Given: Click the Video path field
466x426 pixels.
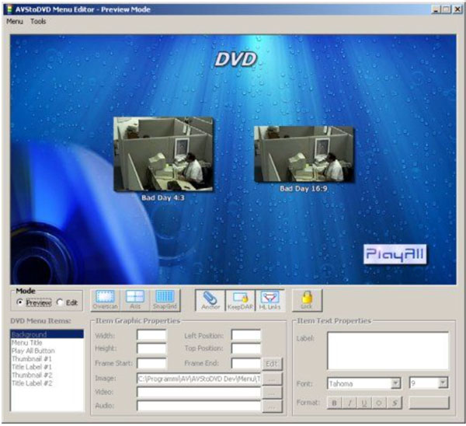Looking at the screenshot, I should pos(199,392).
